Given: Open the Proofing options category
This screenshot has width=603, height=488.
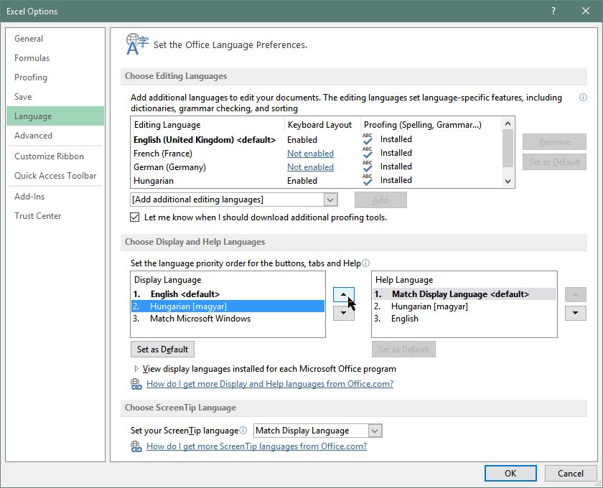Looking at the screenshot, I should (55, 78).
